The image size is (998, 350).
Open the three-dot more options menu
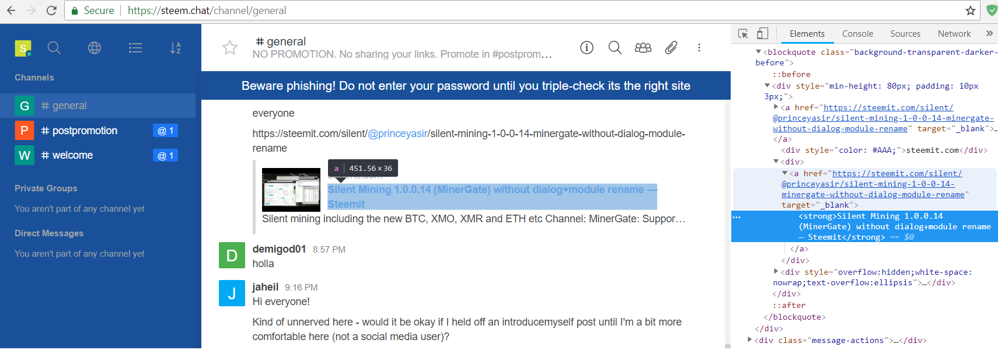(699, 47)
